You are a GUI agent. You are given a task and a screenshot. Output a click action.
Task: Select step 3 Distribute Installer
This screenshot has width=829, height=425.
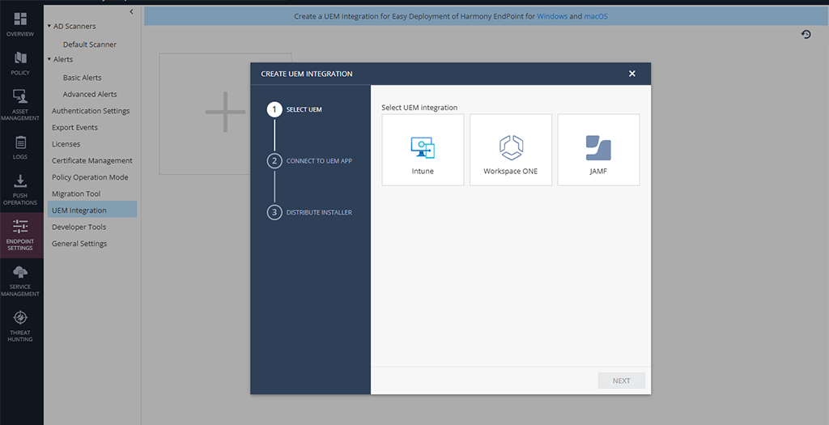coord(310,212)
